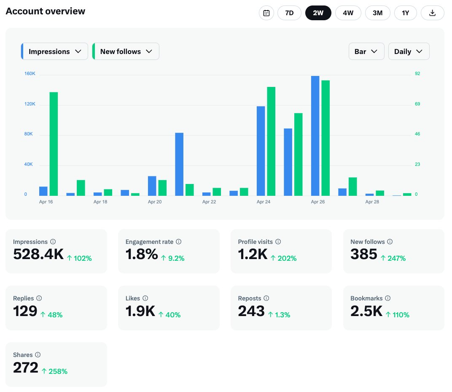This screenshot has height=392, width=452.
Task: Click the Apr 20 axis label
Action: coord(154,202)
